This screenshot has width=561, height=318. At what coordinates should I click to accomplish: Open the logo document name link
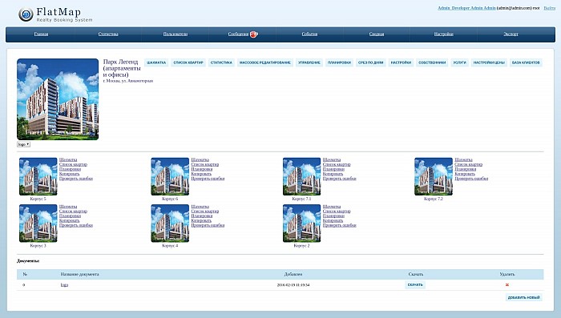coord(64,284)
